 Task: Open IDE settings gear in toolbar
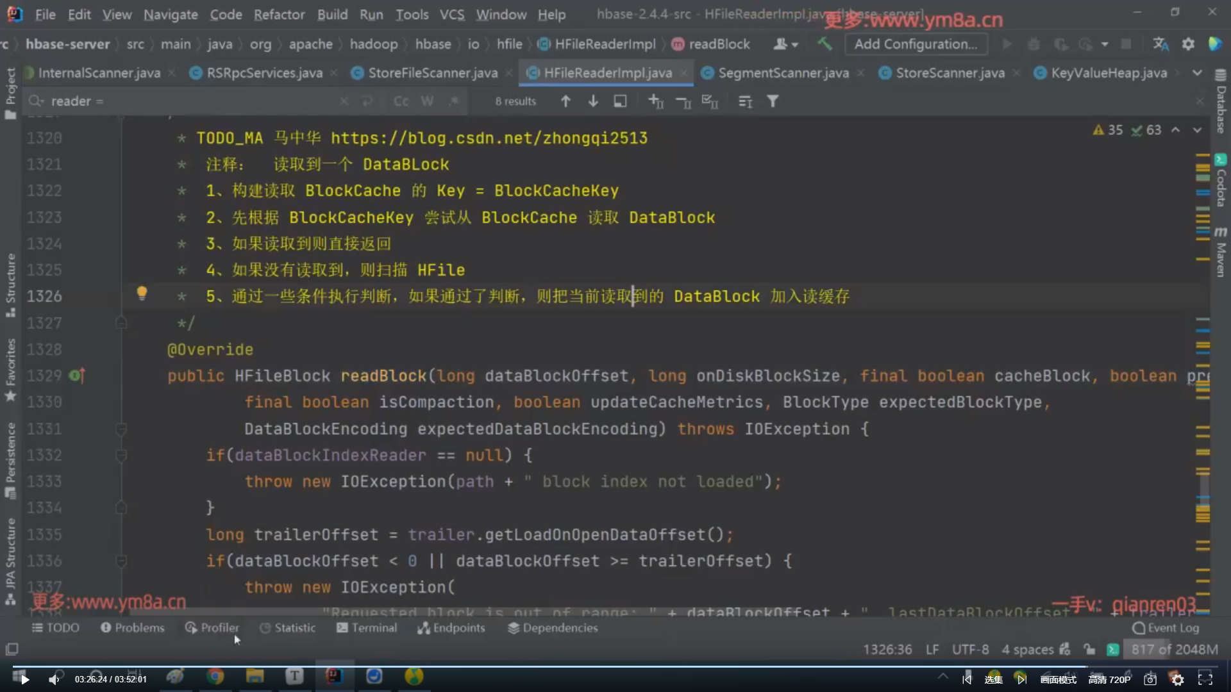[x=1188, y=44]
